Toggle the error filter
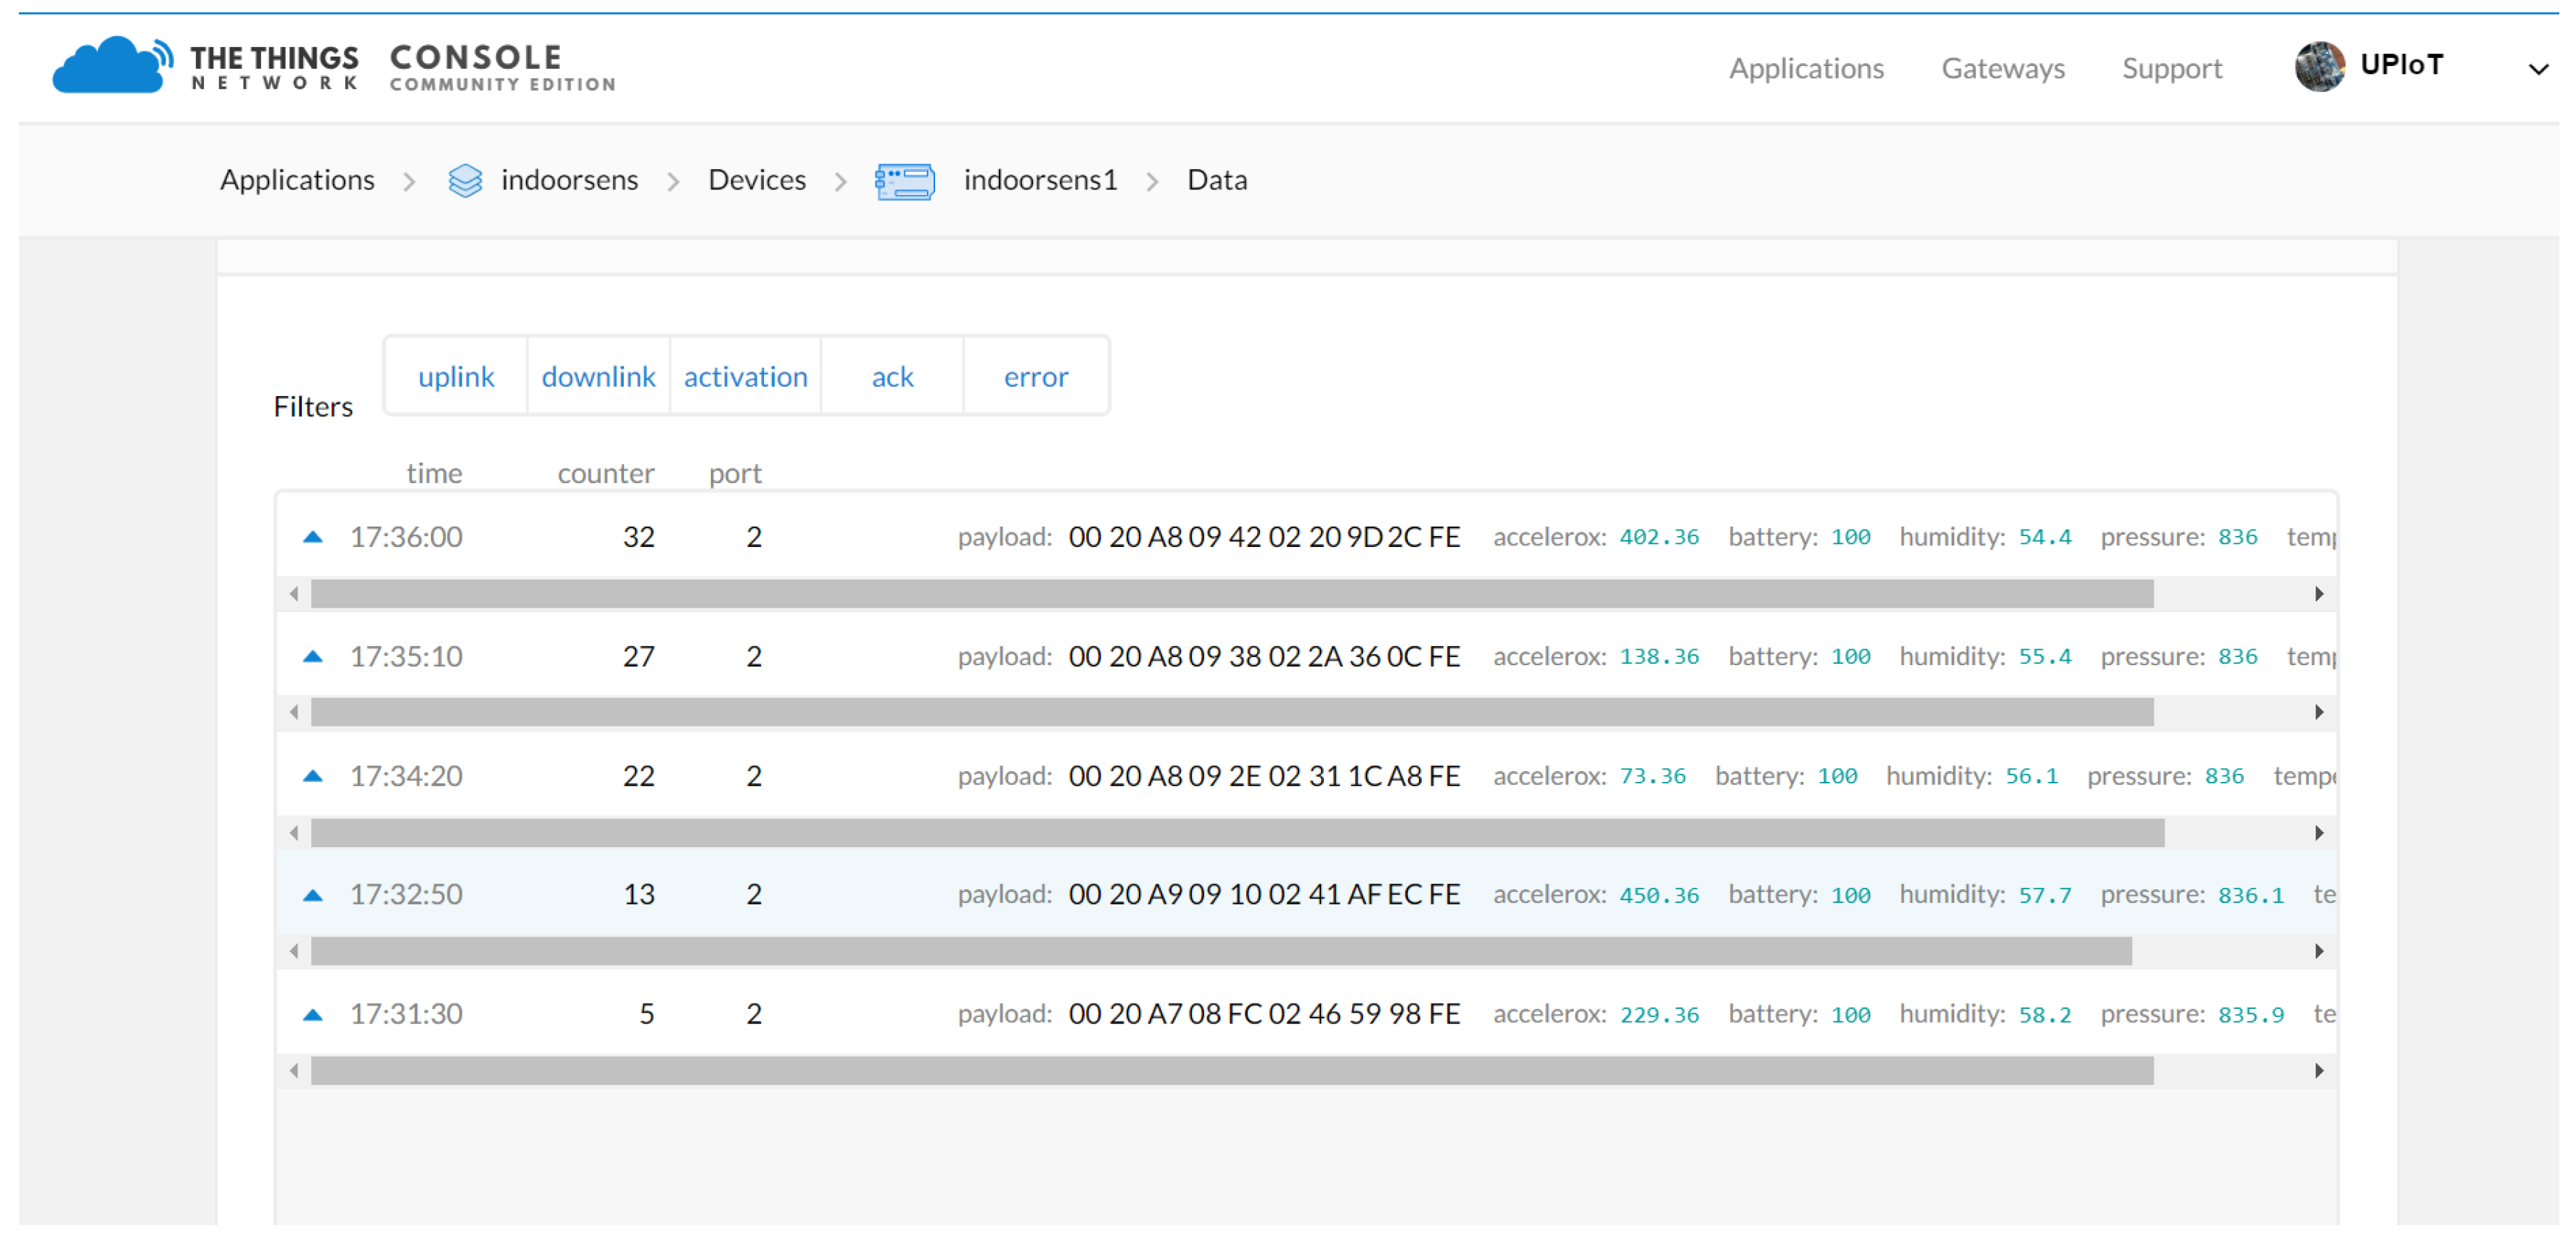Image resolution: width=2576 pixels, height=1241 pixels. coord(1035,377)
